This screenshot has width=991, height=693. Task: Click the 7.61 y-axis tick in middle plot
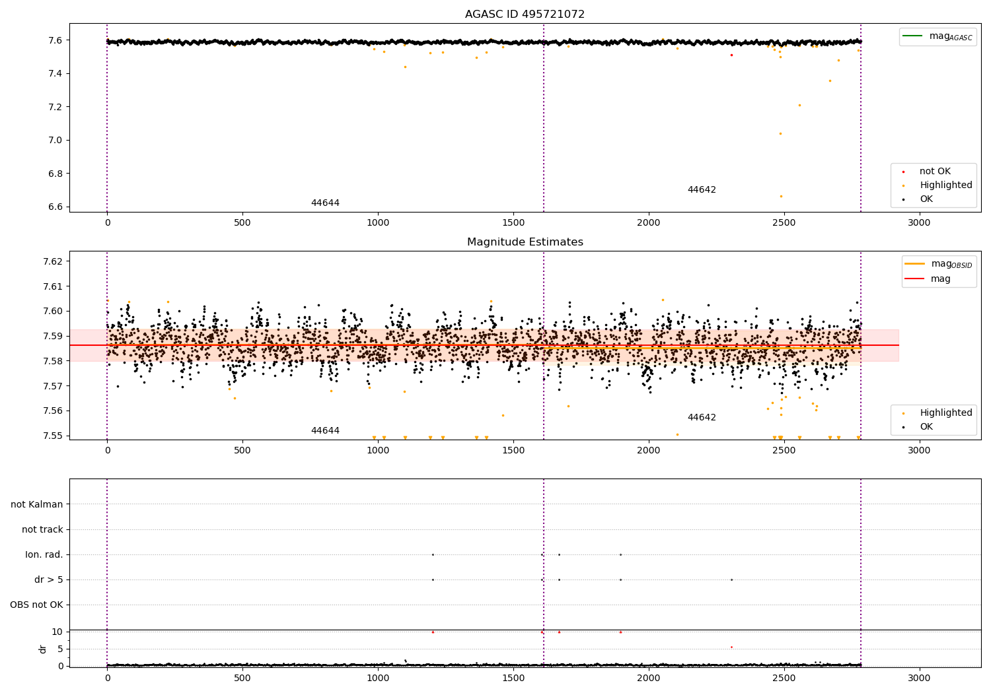point(52,286)
